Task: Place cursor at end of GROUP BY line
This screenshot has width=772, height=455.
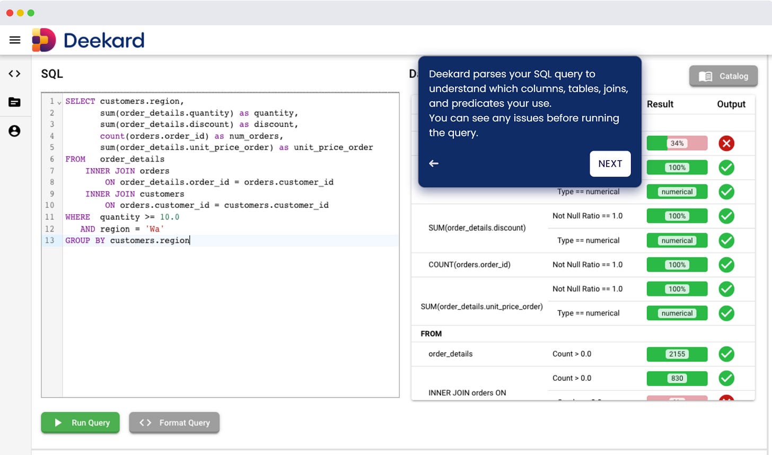Action: pyautogui.click(x=190, y=241)
